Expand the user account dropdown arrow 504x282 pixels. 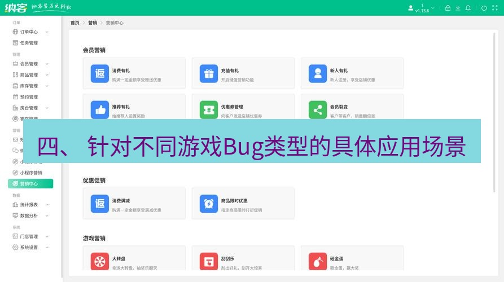433,8
